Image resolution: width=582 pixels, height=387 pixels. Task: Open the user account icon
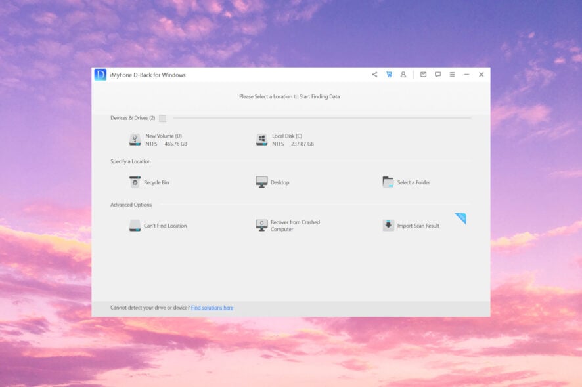pos(403,75)
